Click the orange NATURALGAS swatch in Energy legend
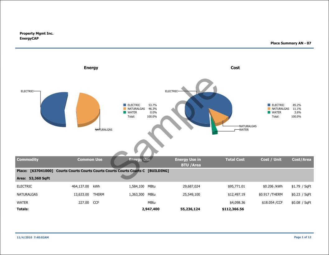Viewport: 329px width, 255px height. pos(125,109)
